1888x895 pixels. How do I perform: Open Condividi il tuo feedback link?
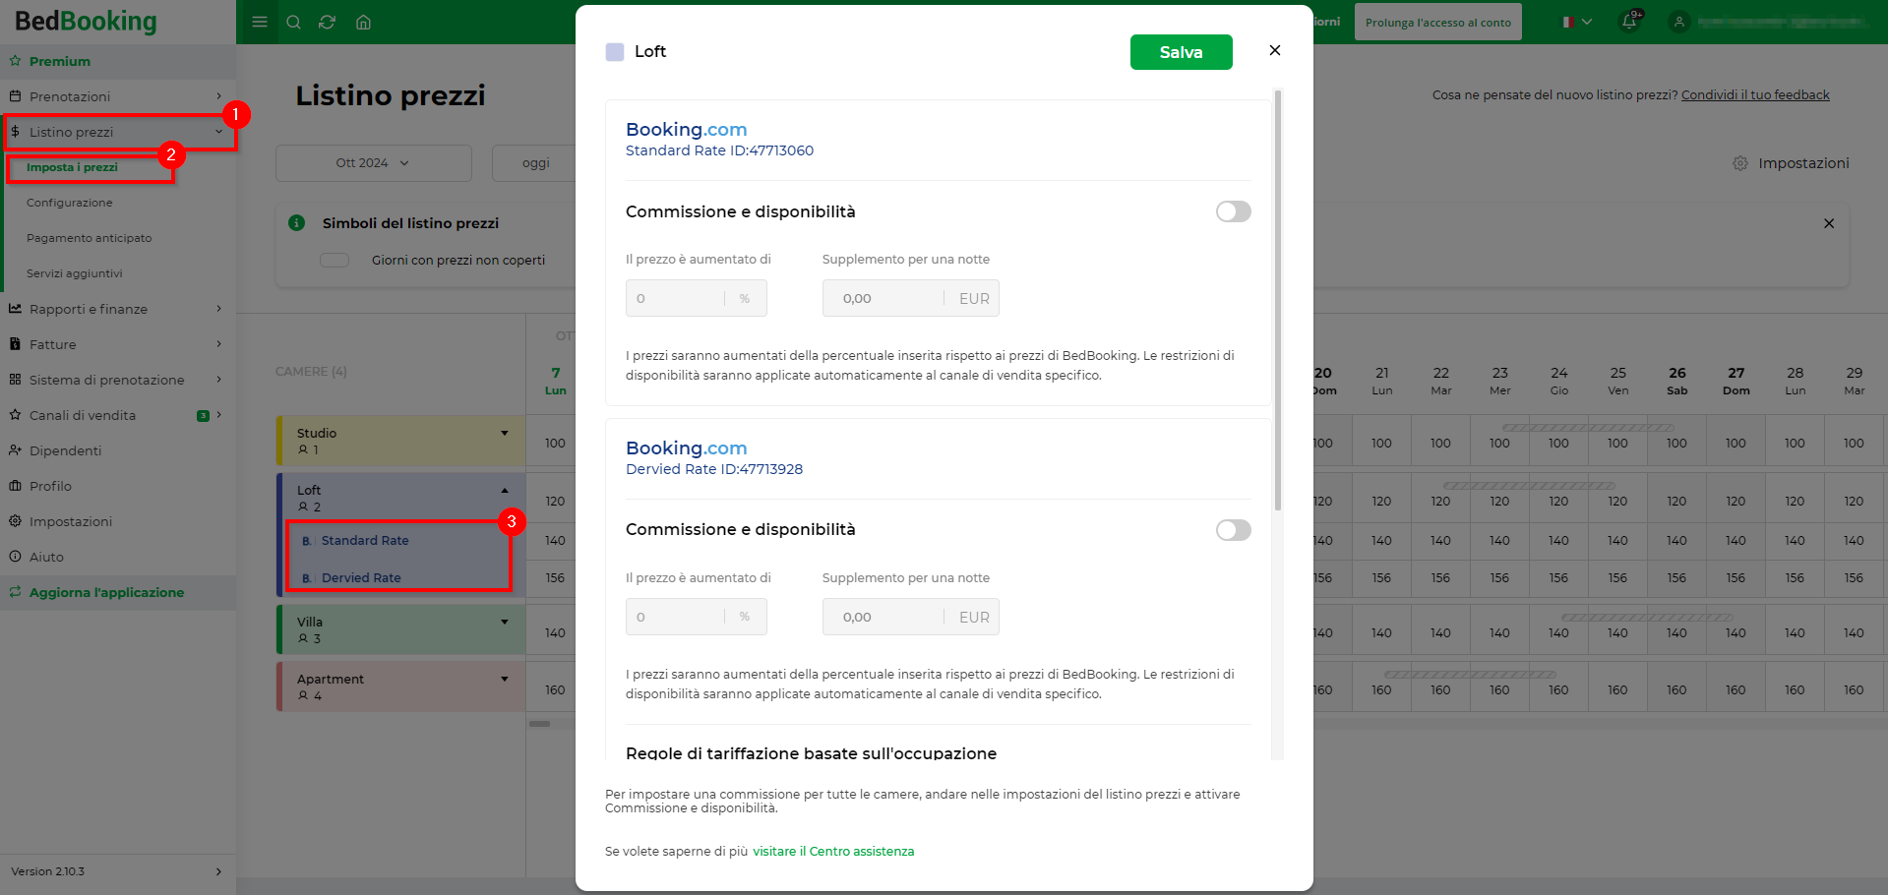[1755, 95]
